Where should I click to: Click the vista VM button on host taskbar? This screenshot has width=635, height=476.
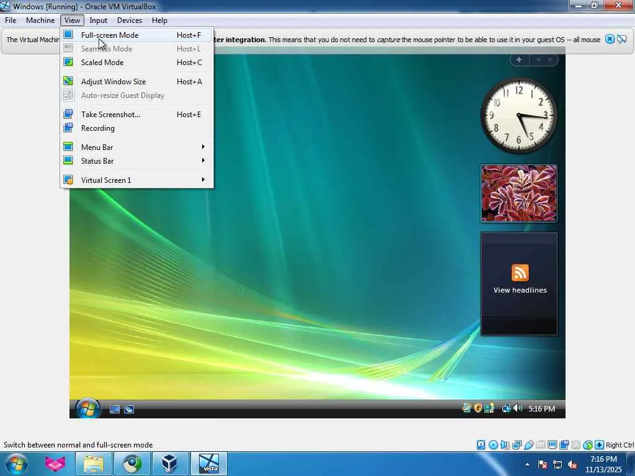tap(209, 464)
